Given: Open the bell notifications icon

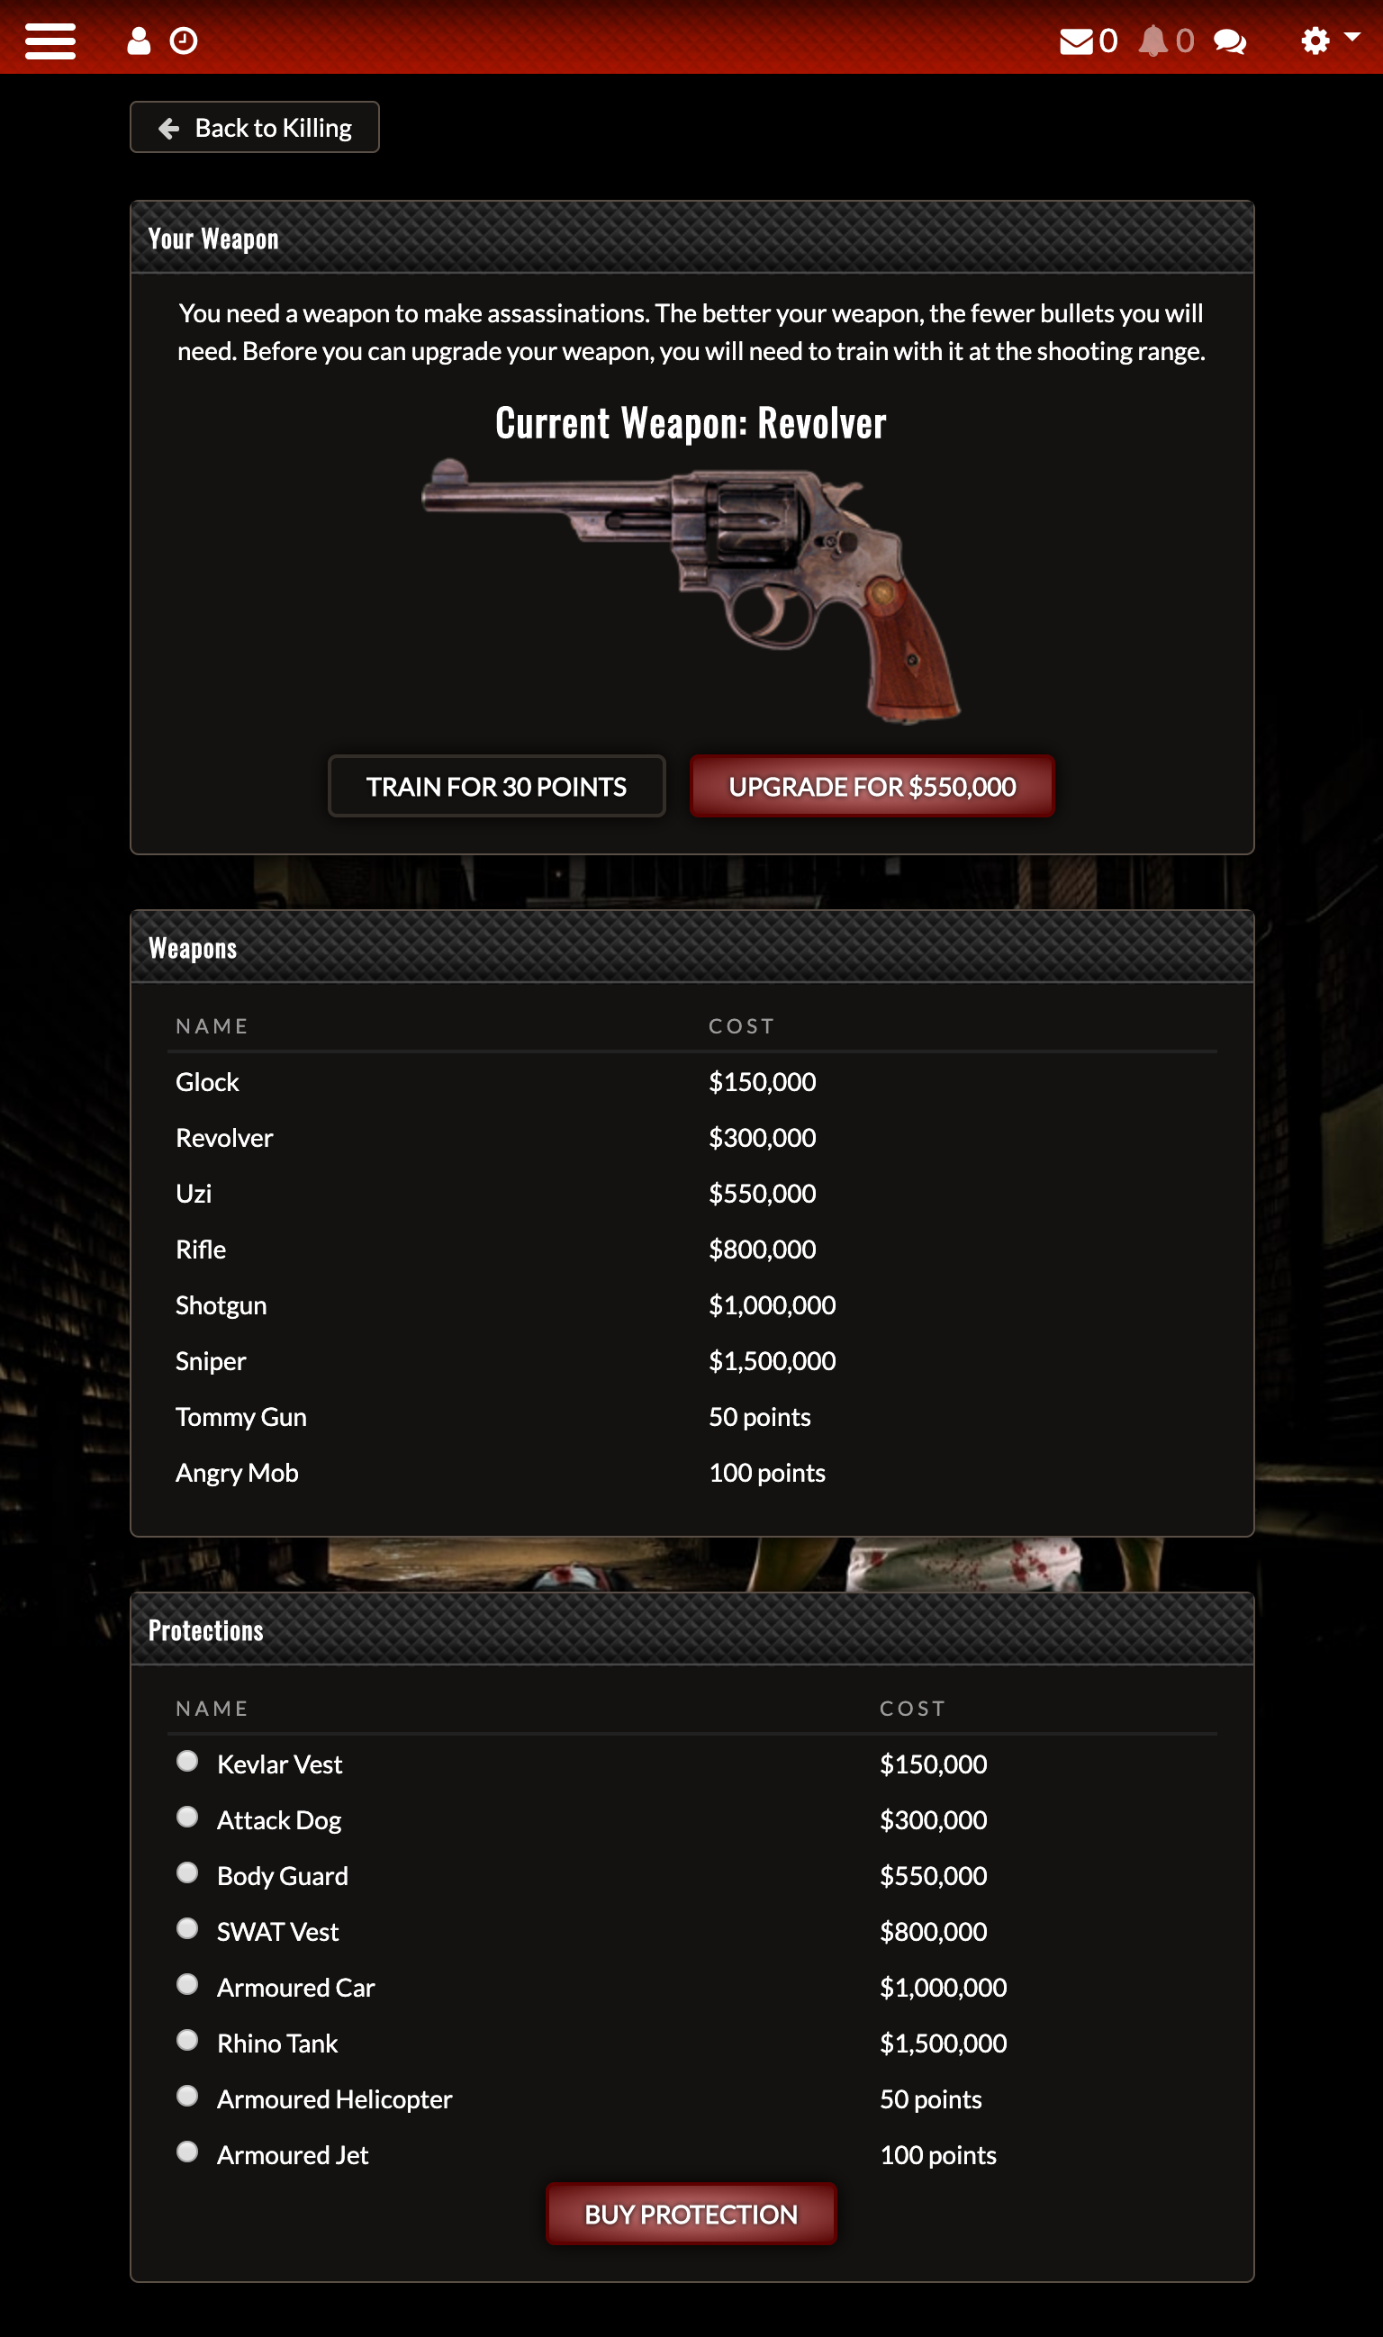Looking at the screenshot, I should point(1152,41).
